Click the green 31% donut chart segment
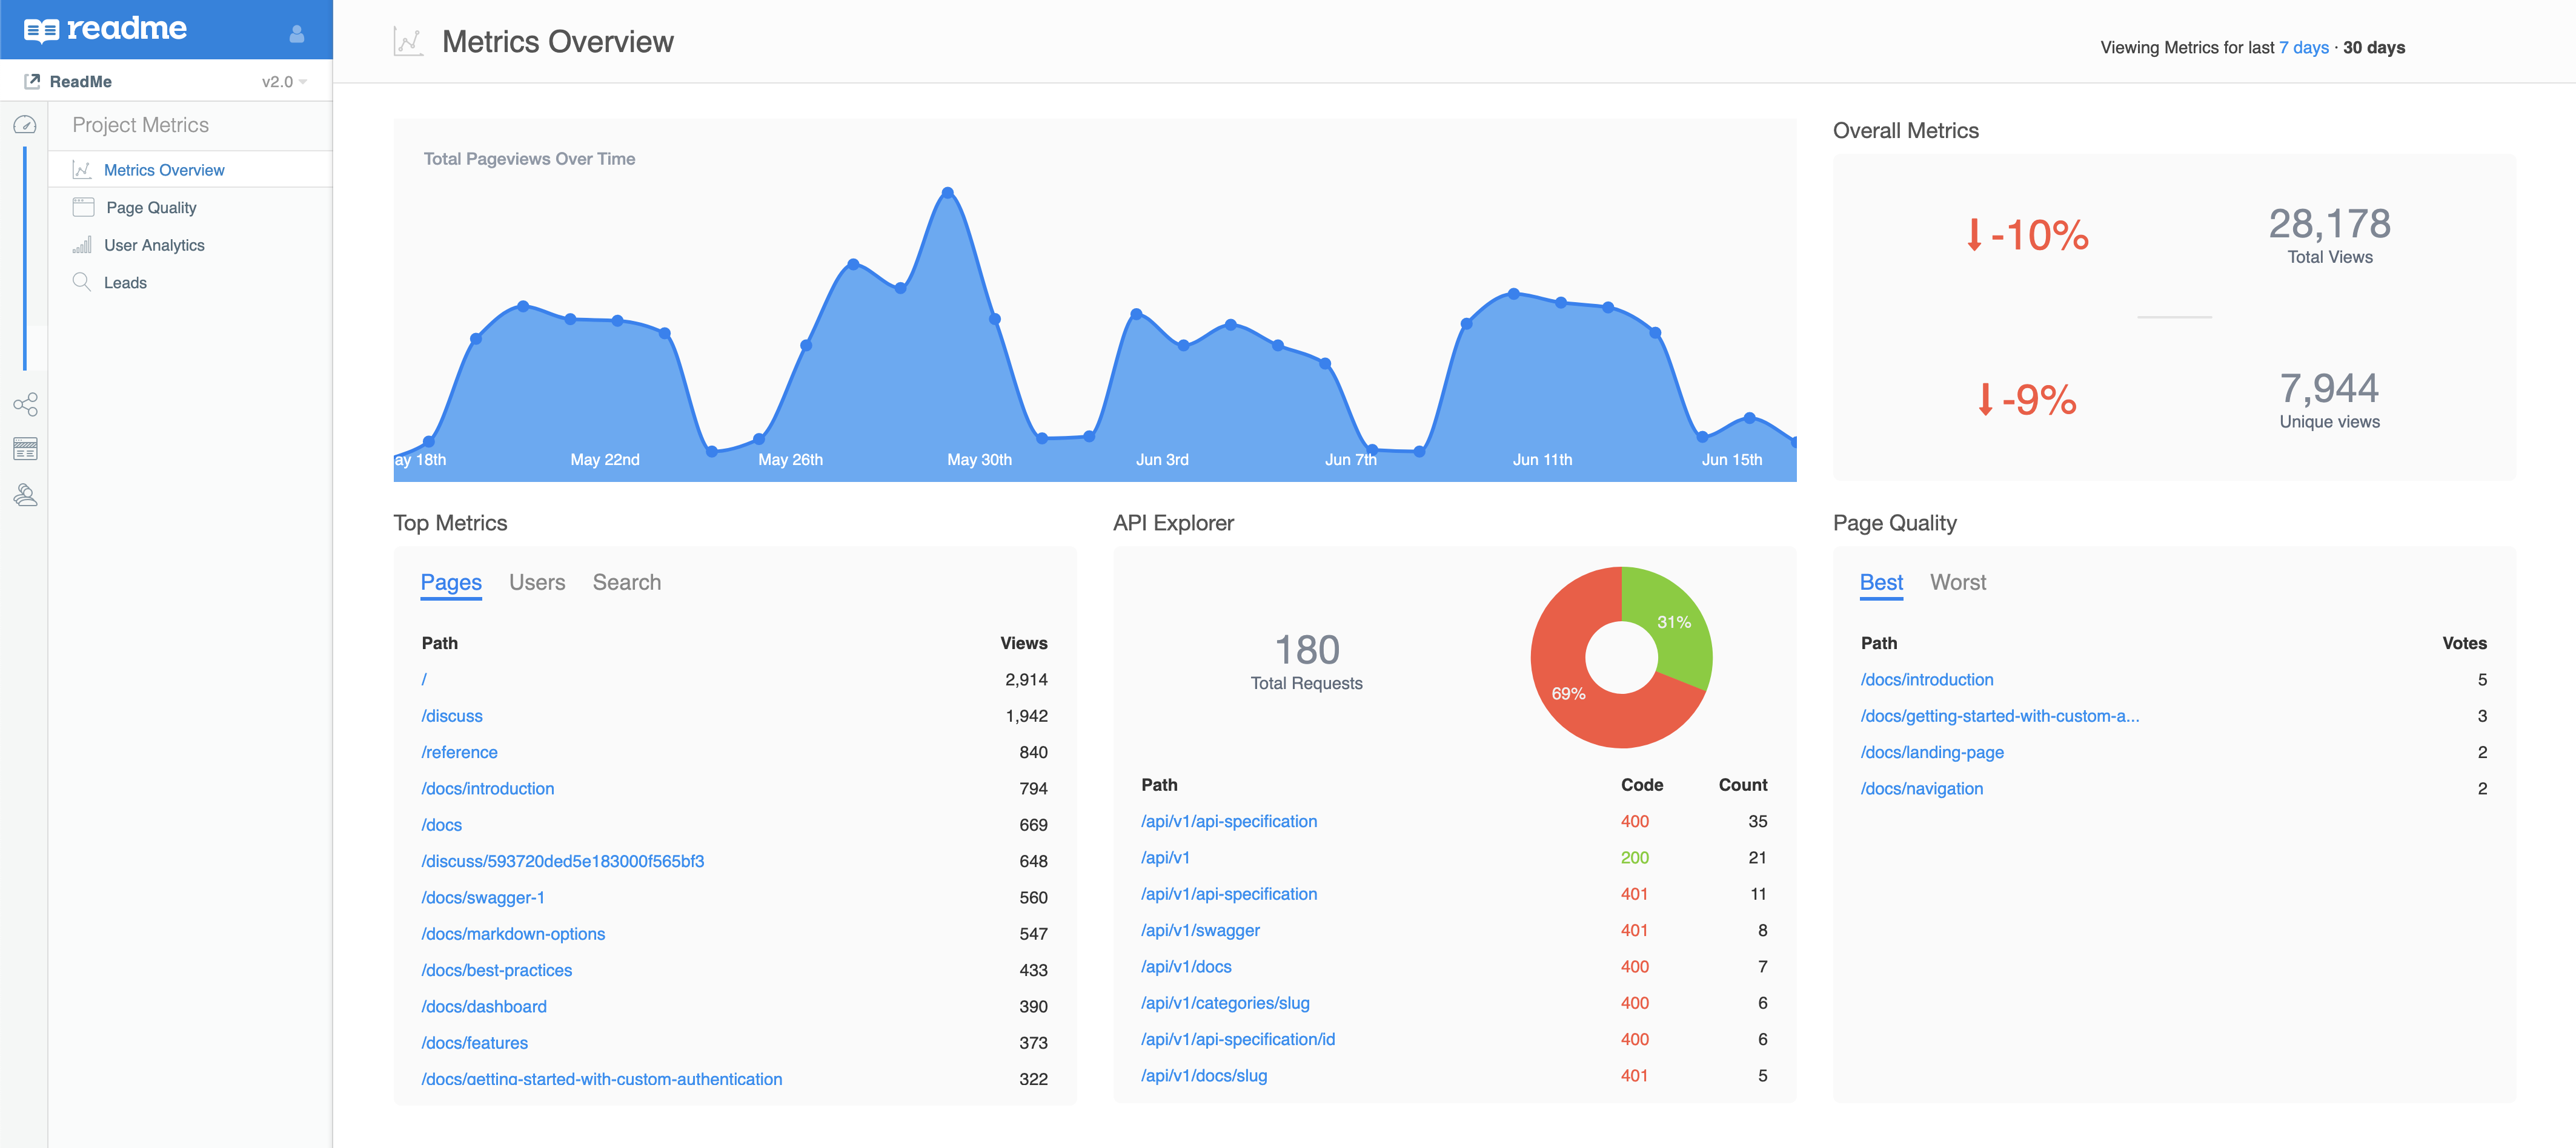This screenshot has width=2576, height=1148. (x=1675, y=624)
